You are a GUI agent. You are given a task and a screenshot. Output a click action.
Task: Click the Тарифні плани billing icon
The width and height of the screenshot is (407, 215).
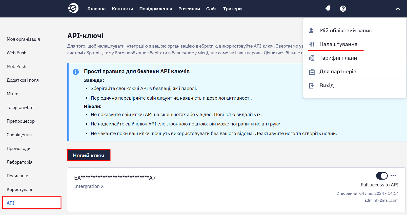312,58
